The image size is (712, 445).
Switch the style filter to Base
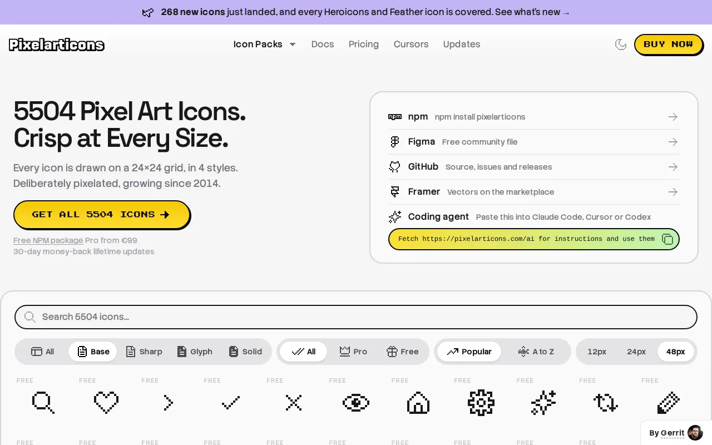tap(93, 352)
